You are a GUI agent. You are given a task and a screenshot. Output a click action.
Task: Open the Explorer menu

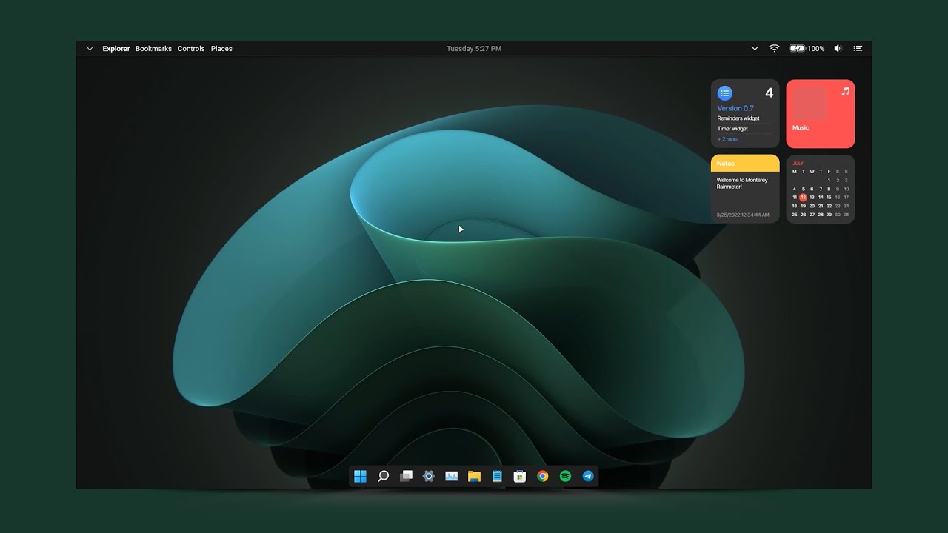(x=116, y=49)
